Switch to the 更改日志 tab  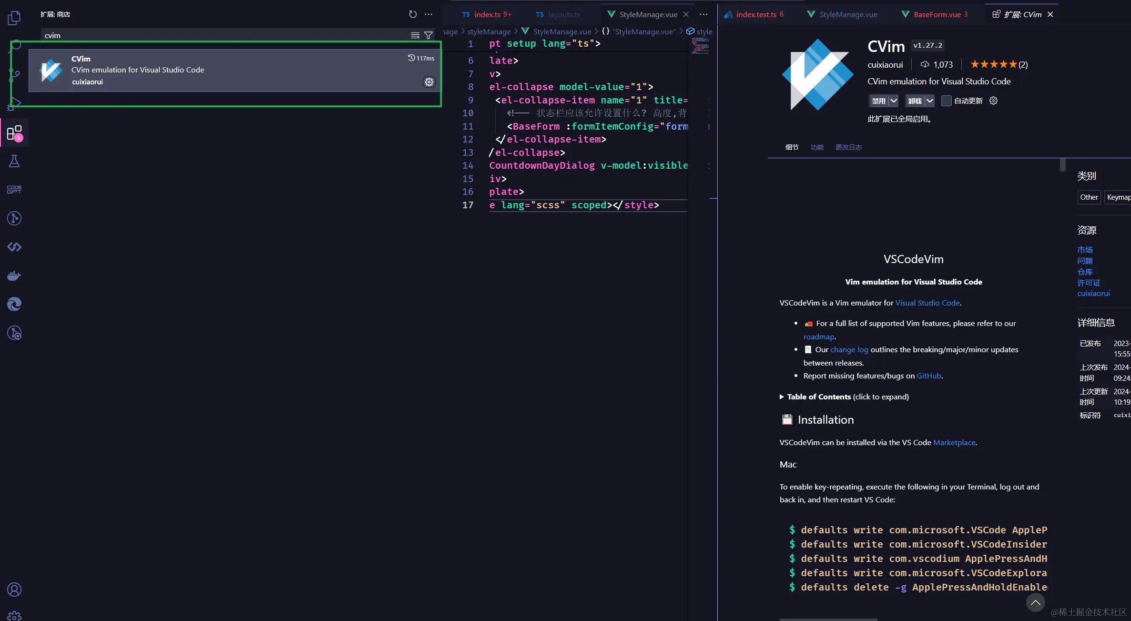848,147
